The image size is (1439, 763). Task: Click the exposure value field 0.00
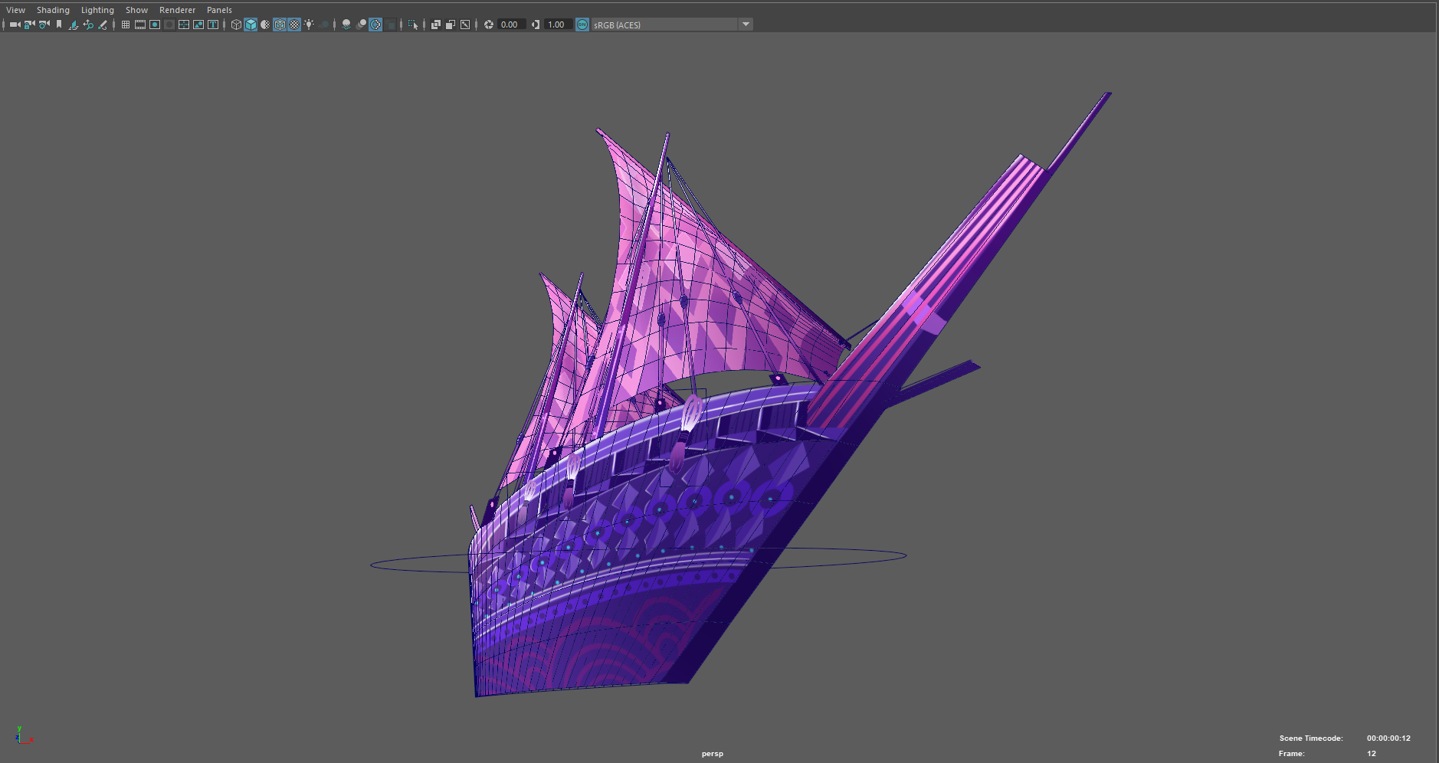tap(511, 25)
